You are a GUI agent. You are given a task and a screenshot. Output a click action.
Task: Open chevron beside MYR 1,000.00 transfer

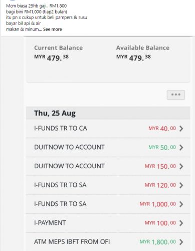181,204
